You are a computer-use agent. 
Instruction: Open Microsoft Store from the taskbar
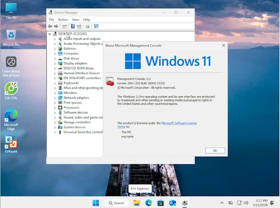tap(160, 203)
